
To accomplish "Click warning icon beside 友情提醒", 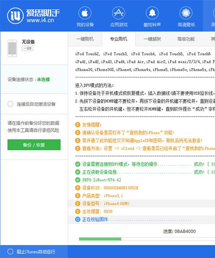I will pyautogui.click(x=77, y=125).
